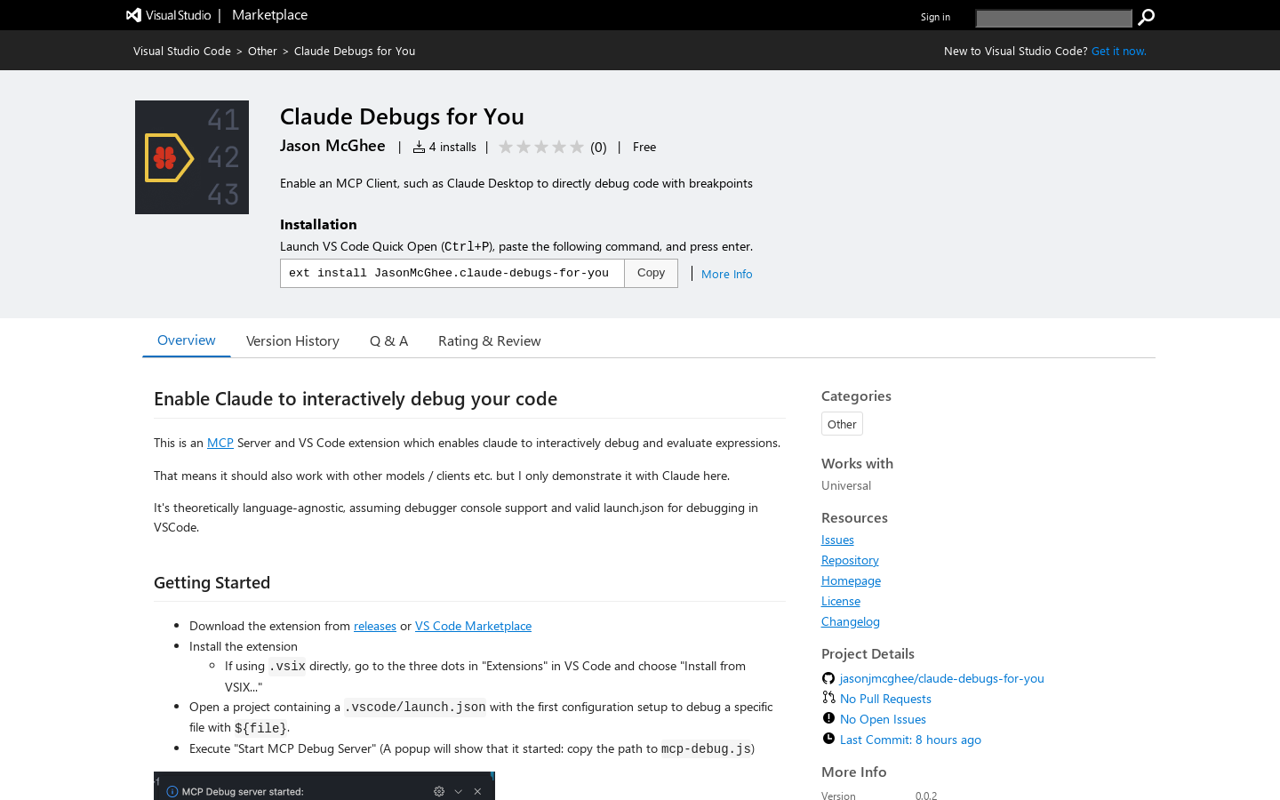This screenshot has width=1280, height=800.
Task: Open the License resource link
Action: tap(841, 601)
